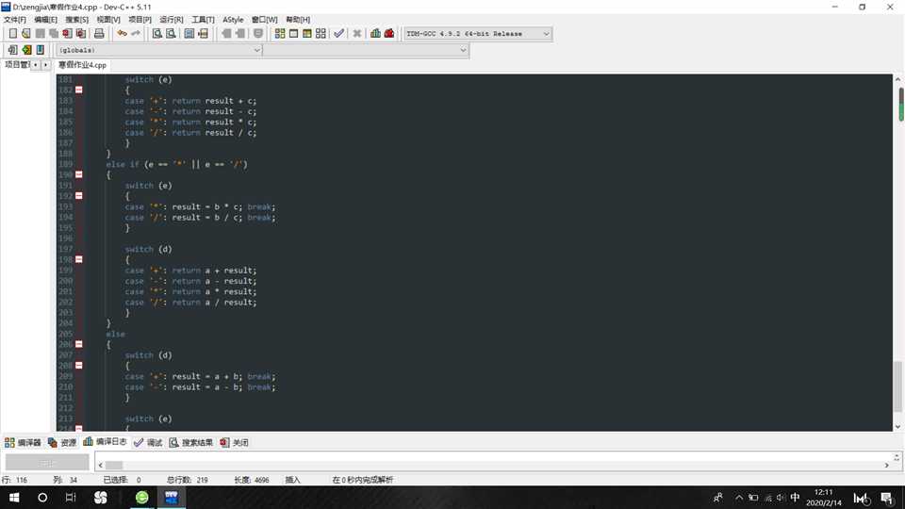The width and height of the screenshot is (905, 509).
Task: Open the AStyle menu
Action: [233, 20]
